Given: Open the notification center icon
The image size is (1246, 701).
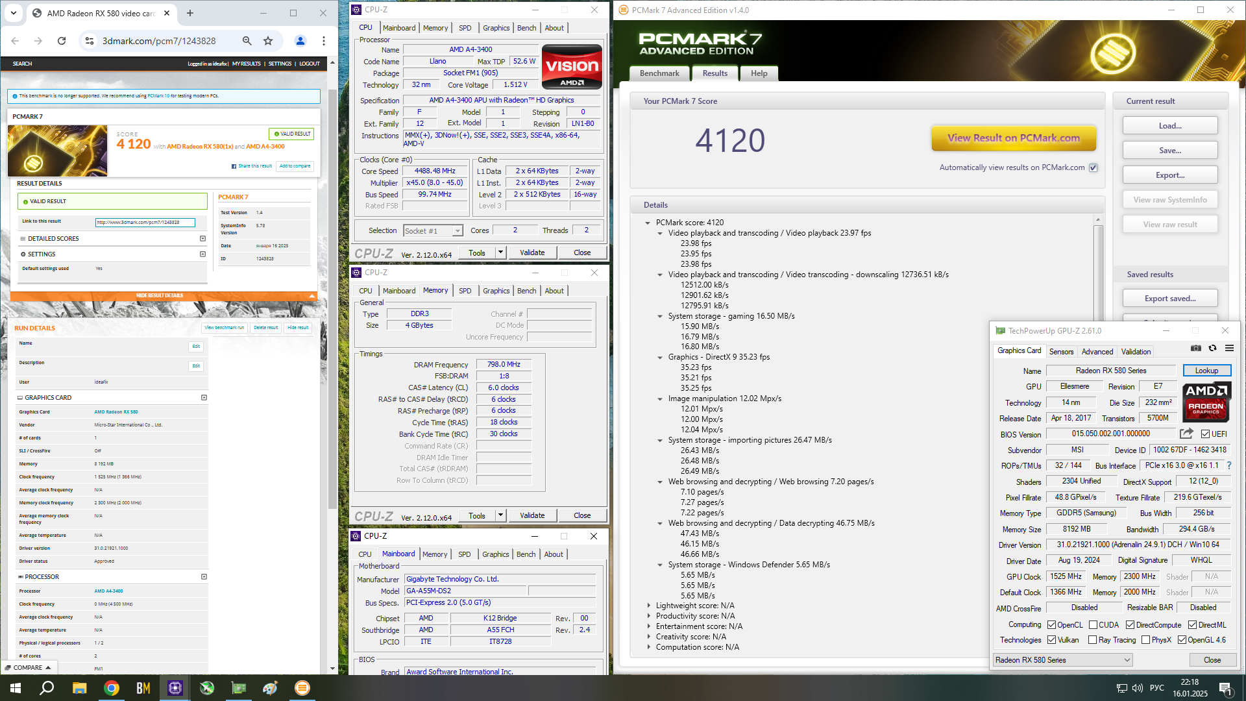Looking at the screenshot, I should [x=1225, y=688].
